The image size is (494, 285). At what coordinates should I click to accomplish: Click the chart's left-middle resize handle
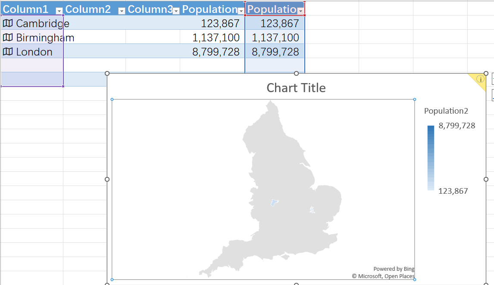click(107, 179)
